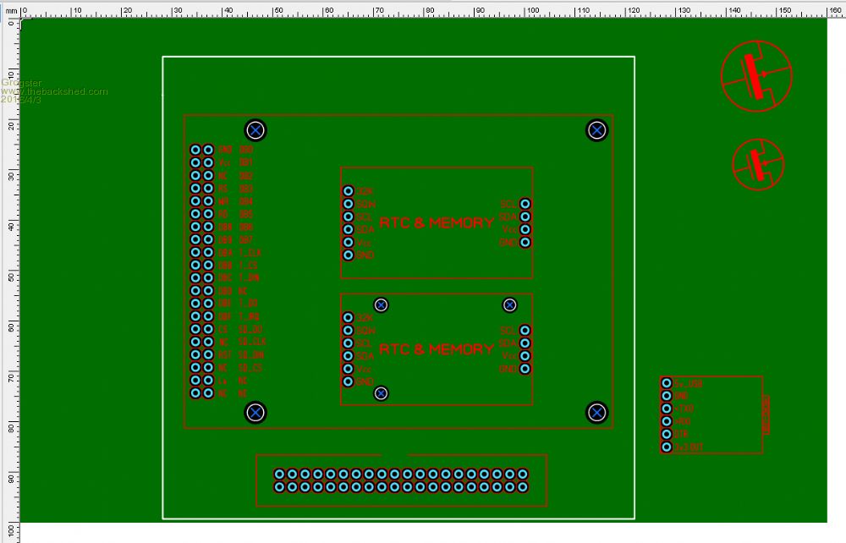Select the larger MOSFET transistor symbol
Image resolution: width=846 pixels, height=543 pixels.
(x=757, y=74)
